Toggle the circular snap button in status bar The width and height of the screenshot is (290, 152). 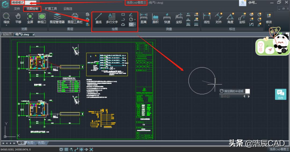pos(61,149)
